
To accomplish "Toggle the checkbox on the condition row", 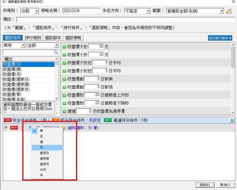I will tap(5, 128).
